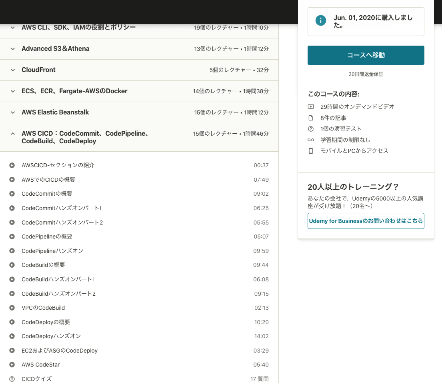Click the mobile icon next to モバイルとPCからアクセス

311,151
